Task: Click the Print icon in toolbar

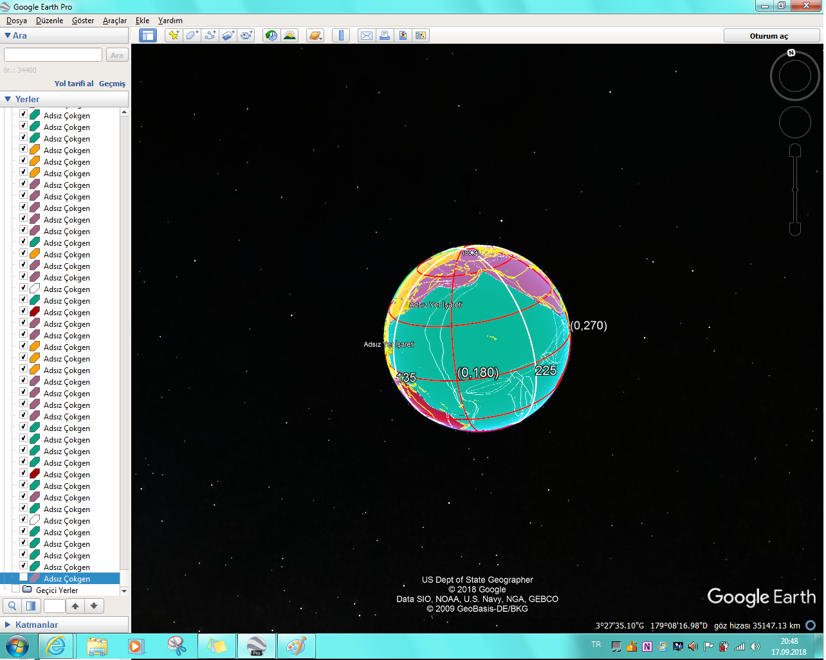Action: [x=385, y=35]
